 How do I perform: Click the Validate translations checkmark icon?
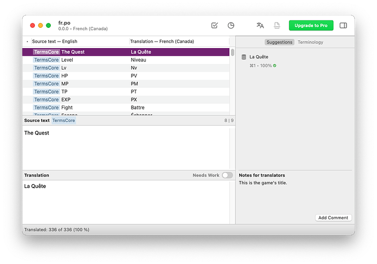(x=214, y=25)
